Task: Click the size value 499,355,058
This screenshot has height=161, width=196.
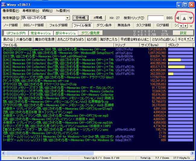Action: point(158,63)
